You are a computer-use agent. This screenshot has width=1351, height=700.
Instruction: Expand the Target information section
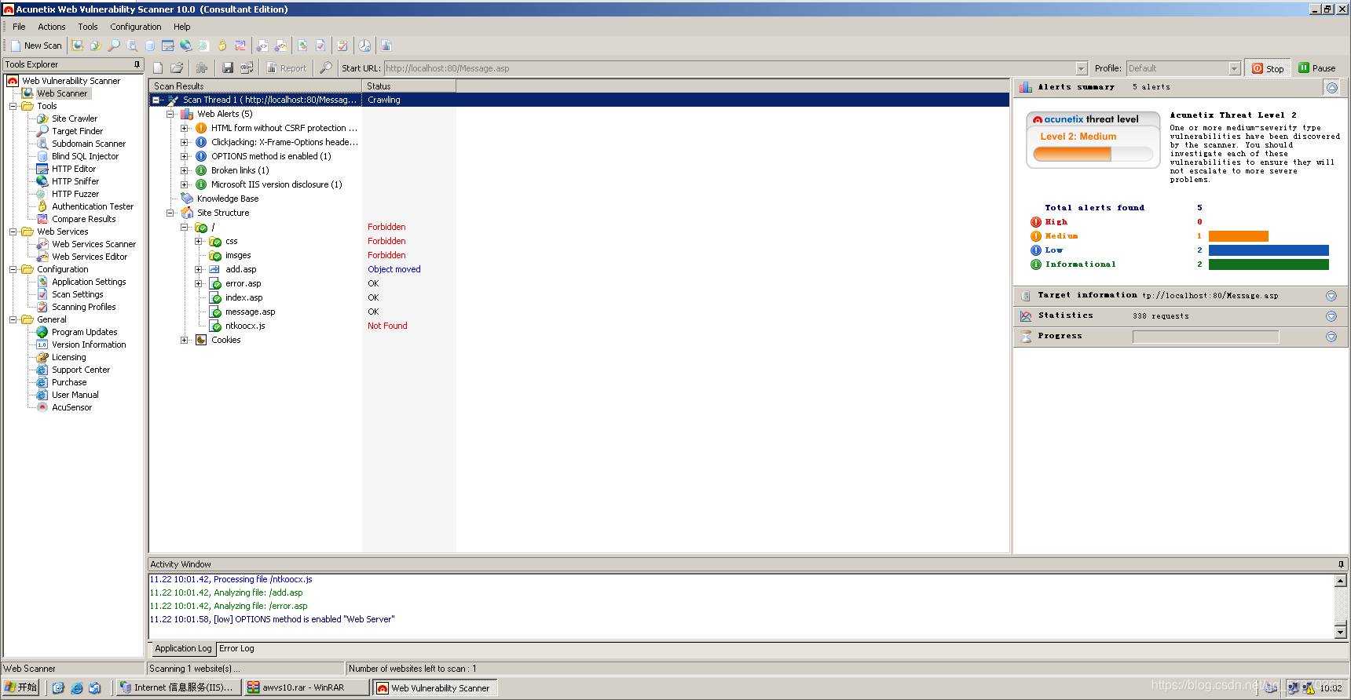(1331, 296)
